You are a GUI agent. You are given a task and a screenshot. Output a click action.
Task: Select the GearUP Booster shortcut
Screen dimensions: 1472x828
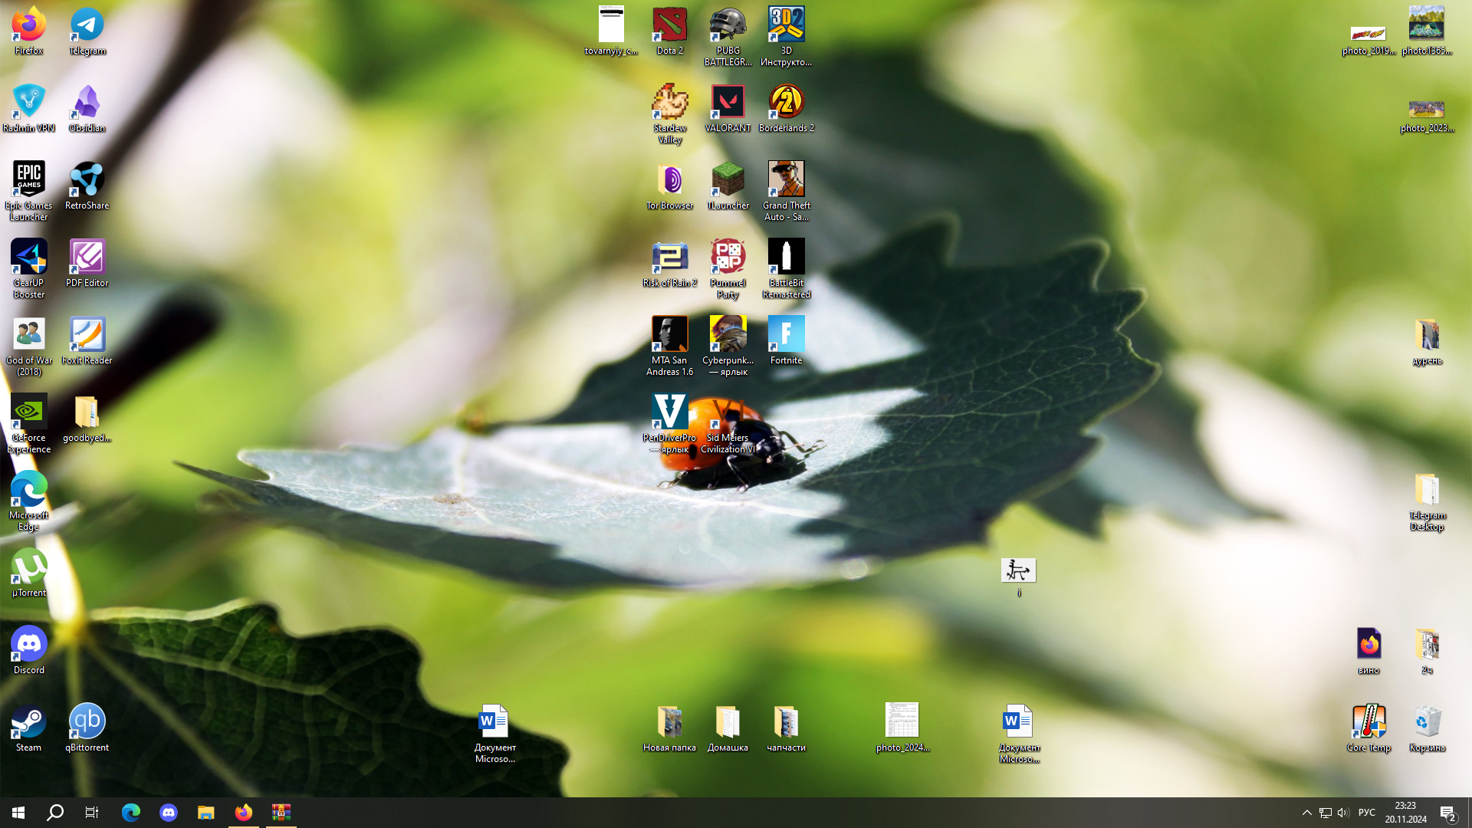coord(29,268)
